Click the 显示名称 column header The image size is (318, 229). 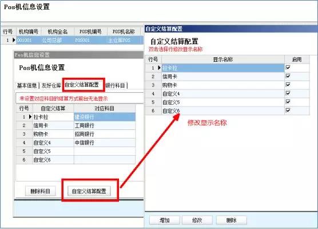[223, 60]
